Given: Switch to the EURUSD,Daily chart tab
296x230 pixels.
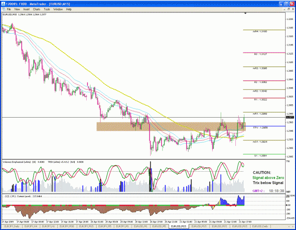Looking at the screenshot, I should [x=260, y=226].
